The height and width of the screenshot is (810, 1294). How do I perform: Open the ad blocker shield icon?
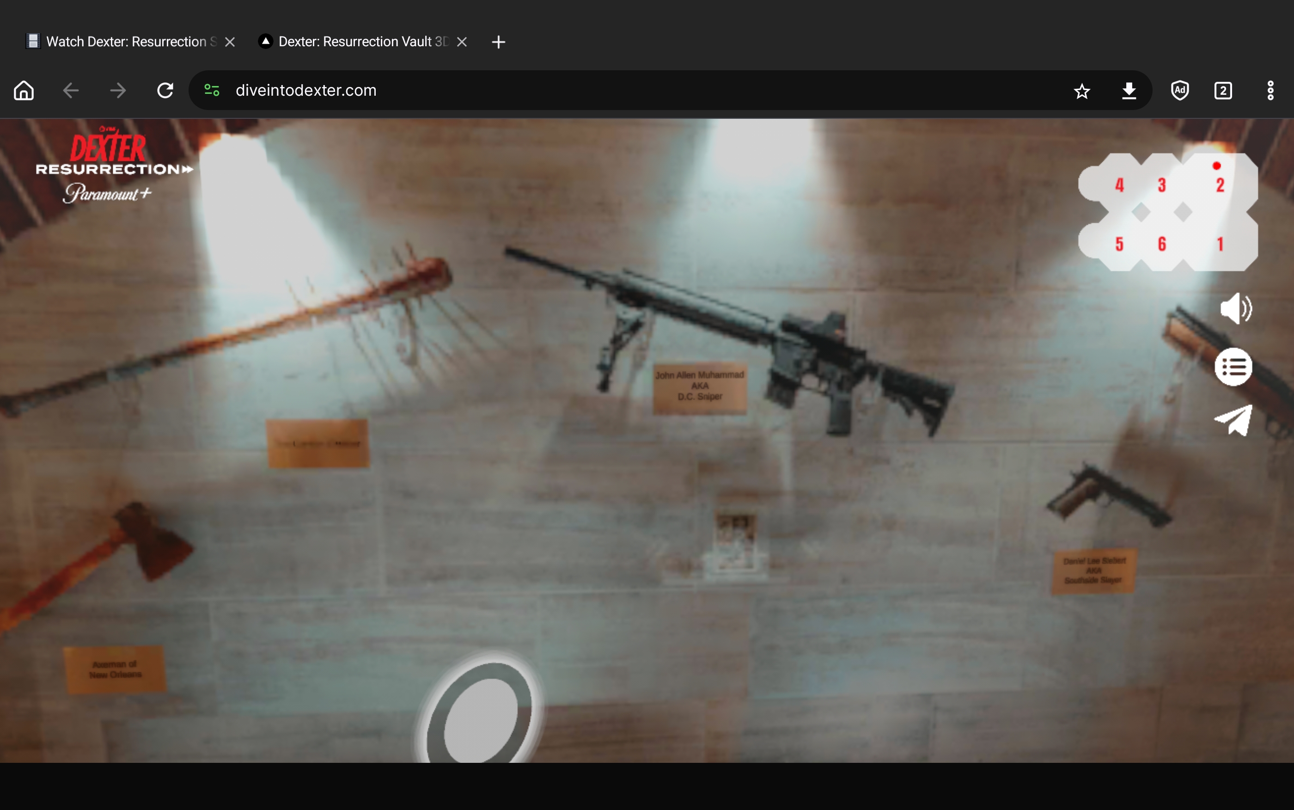coord(1179,91)
